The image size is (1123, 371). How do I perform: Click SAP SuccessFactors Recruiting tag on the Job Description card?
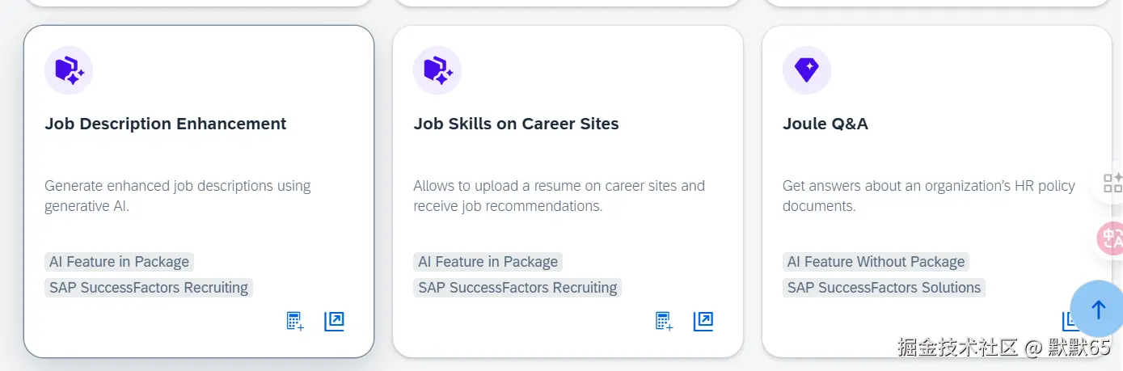[x=149, y=288]
